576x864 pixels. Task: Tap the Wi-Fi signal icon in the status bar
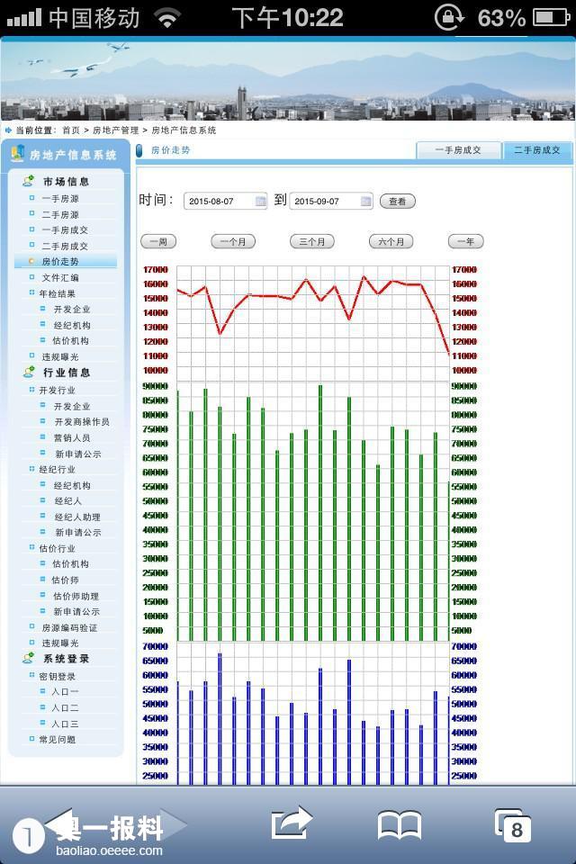(x=167, y=18)
